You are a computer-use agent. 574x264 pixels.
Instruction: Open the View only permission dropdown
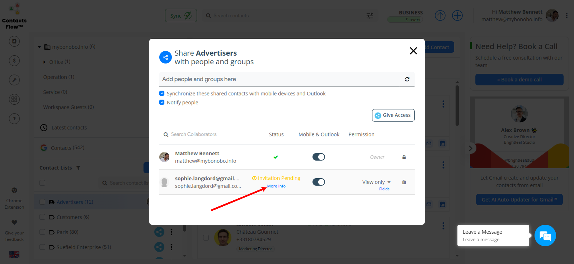(376, 182)
